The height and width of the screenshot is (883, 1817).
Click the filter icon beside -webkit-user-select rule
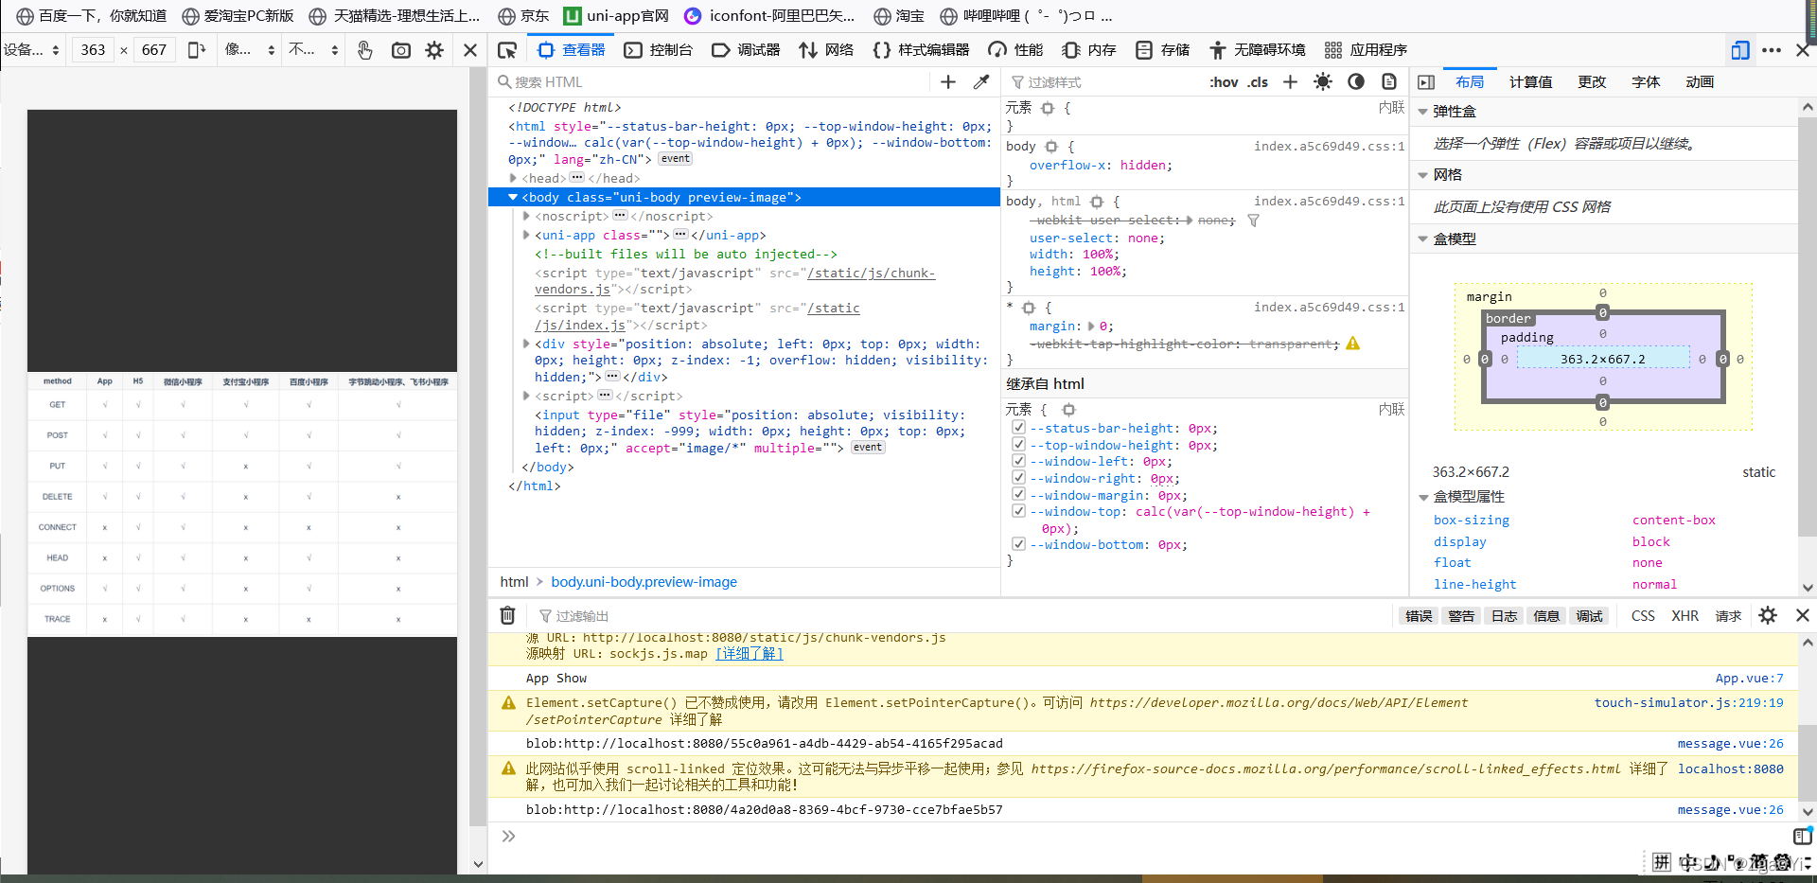1253,221
